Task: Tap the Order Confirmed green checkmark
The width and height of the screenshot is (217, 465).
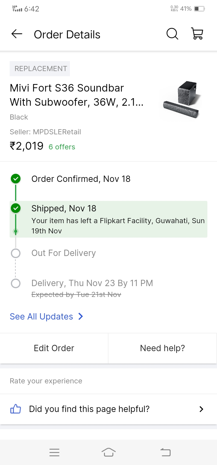Action: pos(16,179)
